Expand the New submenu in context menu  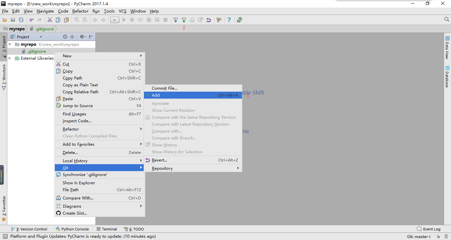[100, 56]
